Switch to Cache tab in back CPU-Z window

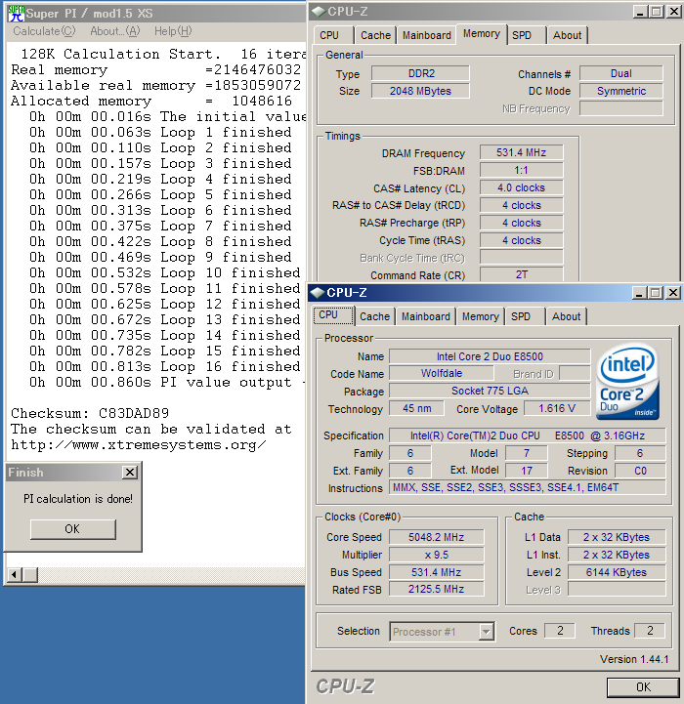pos(375,35)
